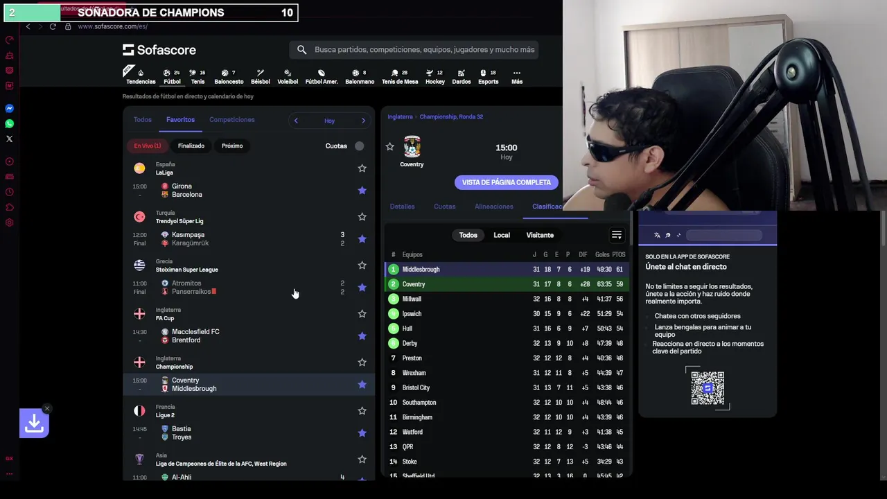Toggle the Cuotas switch
887x499 pixels.
click(359, 146)
